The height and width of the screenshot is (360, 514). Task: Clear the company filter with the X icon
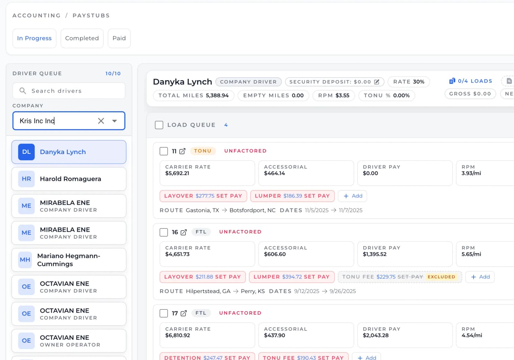[101, 121]
